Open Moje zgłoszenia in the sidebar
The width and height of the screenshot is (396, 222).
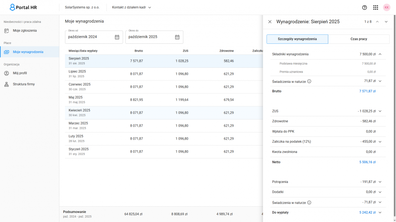(x=25, y=30)
